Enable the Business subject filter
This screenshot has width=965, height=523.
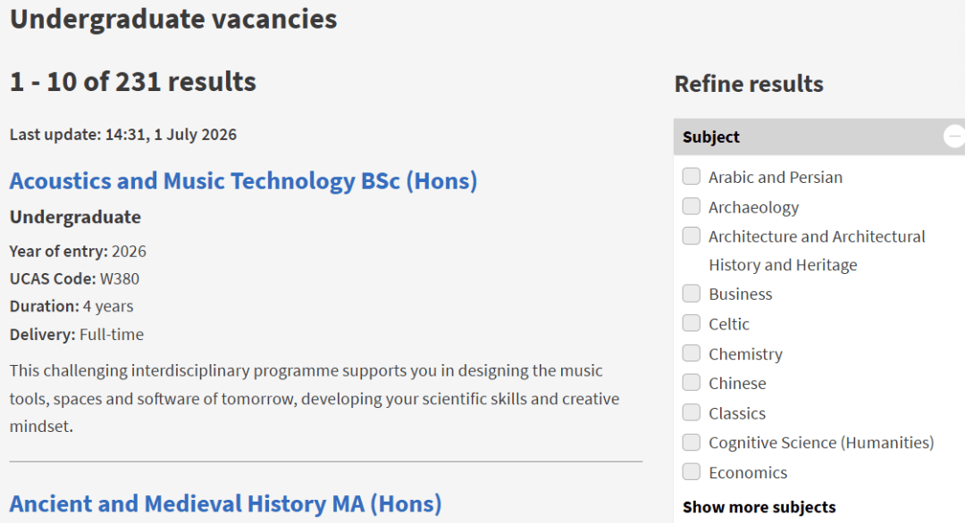tap(691, 293)
